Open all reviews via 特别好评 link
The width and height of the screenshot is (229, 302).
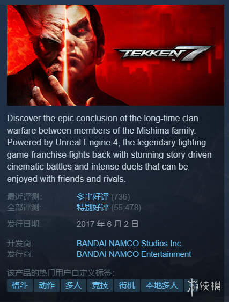(93, 208)
